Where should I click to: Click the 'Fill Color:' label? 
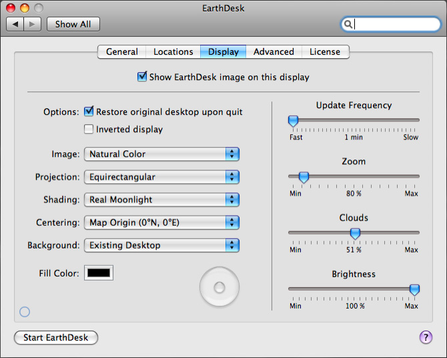pyautogui.click(x=59, y=273)
